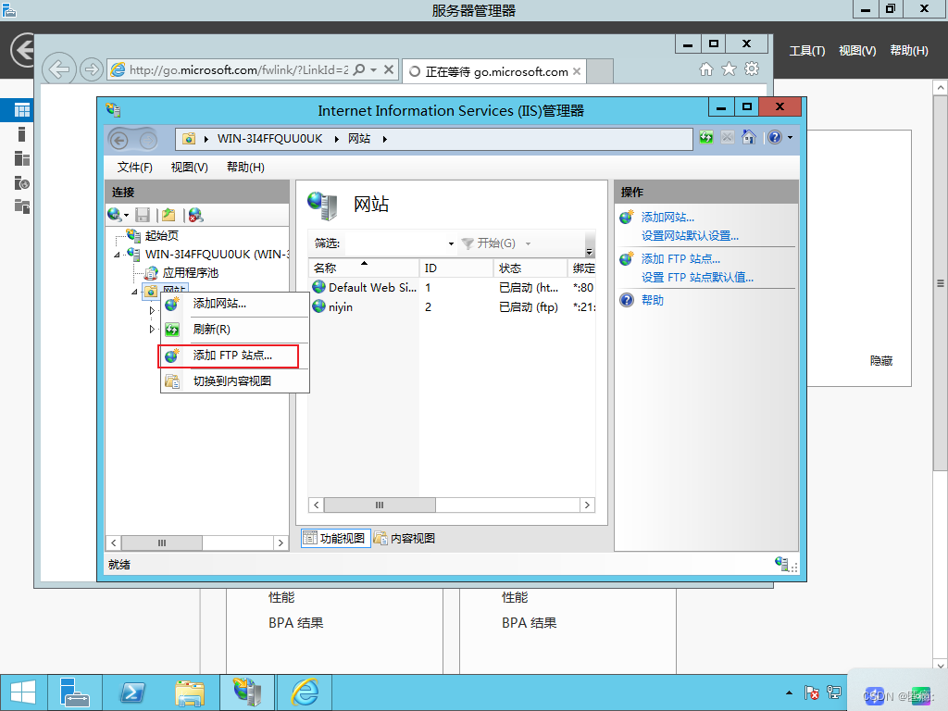Click the search magnifier in IE address bar
The image size is (948, 711).
tap(359, 69)
